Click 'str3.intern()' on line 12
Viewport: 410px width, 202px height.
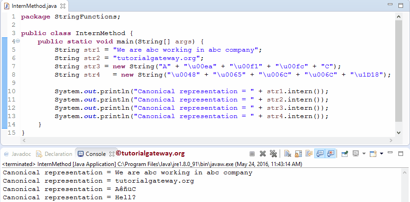(x=295, y=108)
